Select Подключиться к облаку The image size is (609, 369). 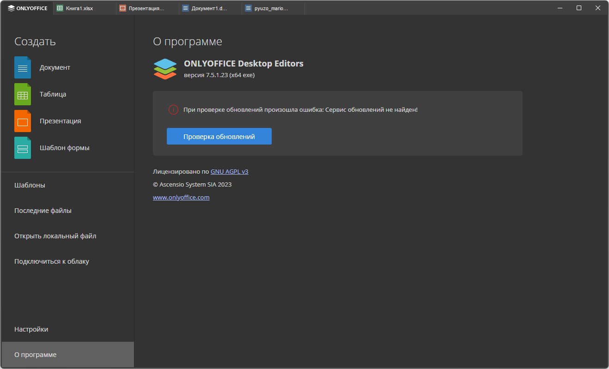(x=68, y=261)
